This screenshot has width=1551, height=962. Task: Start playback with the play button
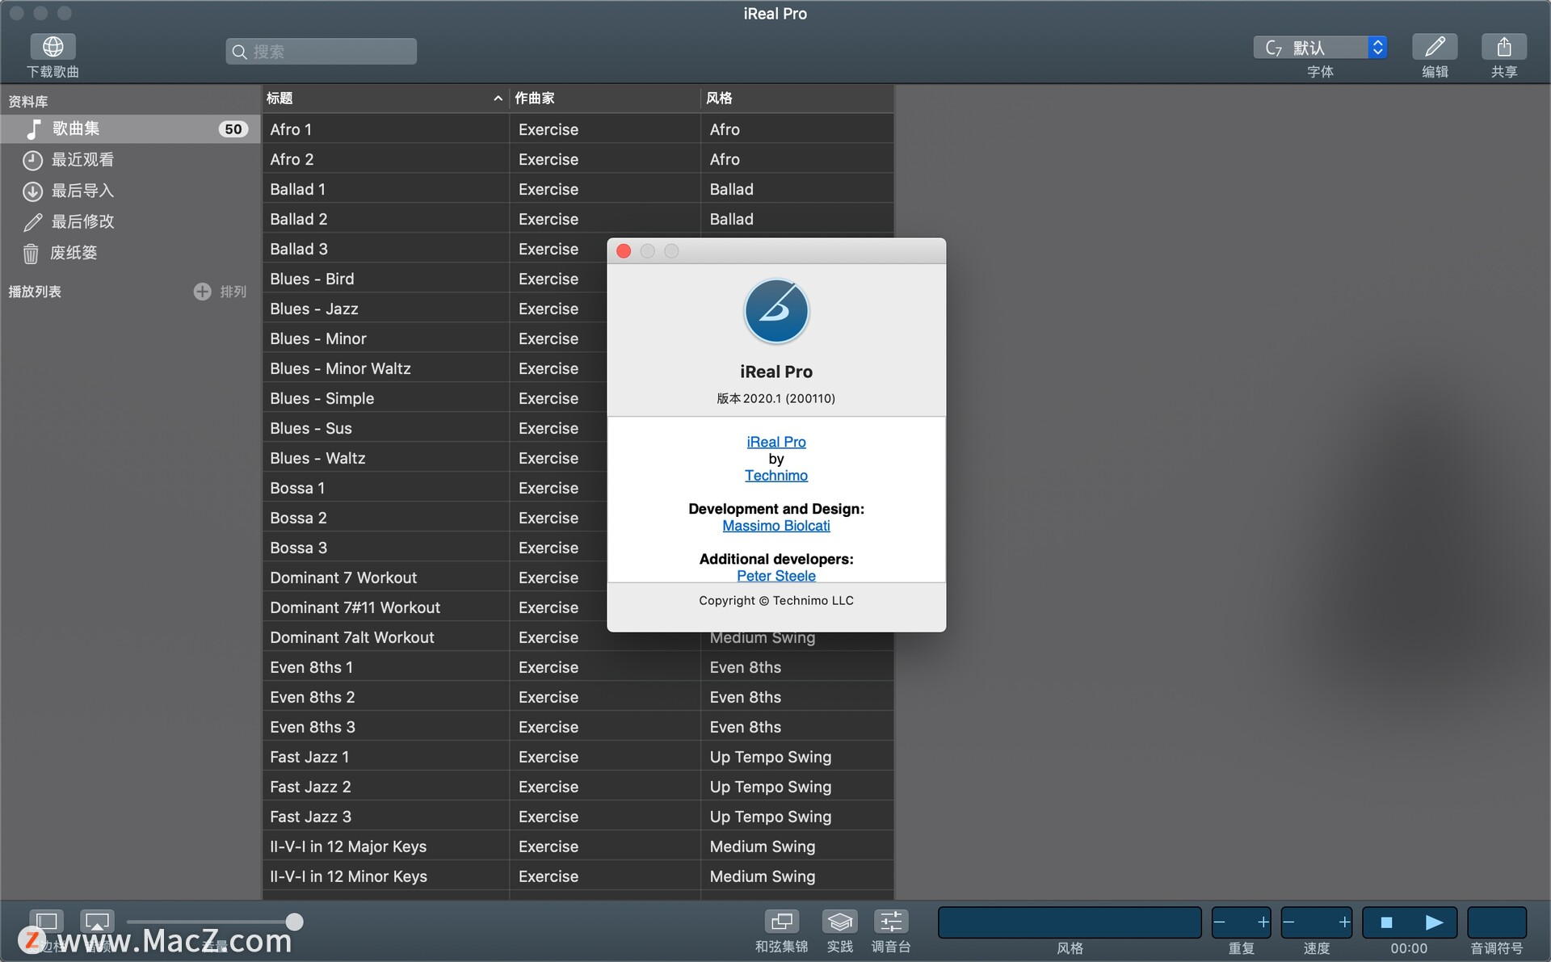coord(1434,922)
